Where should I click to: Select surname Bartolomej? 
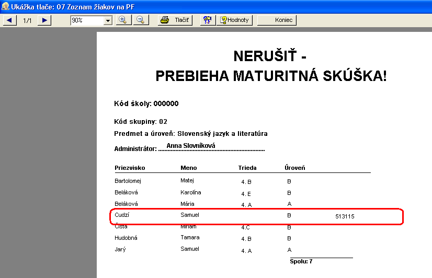(x=128, y=181)
